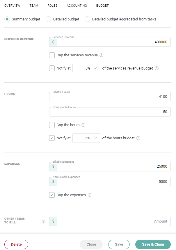Click dollar icon in Billable Expenses field
This screenshot has height=250, width=176.
[x=53, y=166]
